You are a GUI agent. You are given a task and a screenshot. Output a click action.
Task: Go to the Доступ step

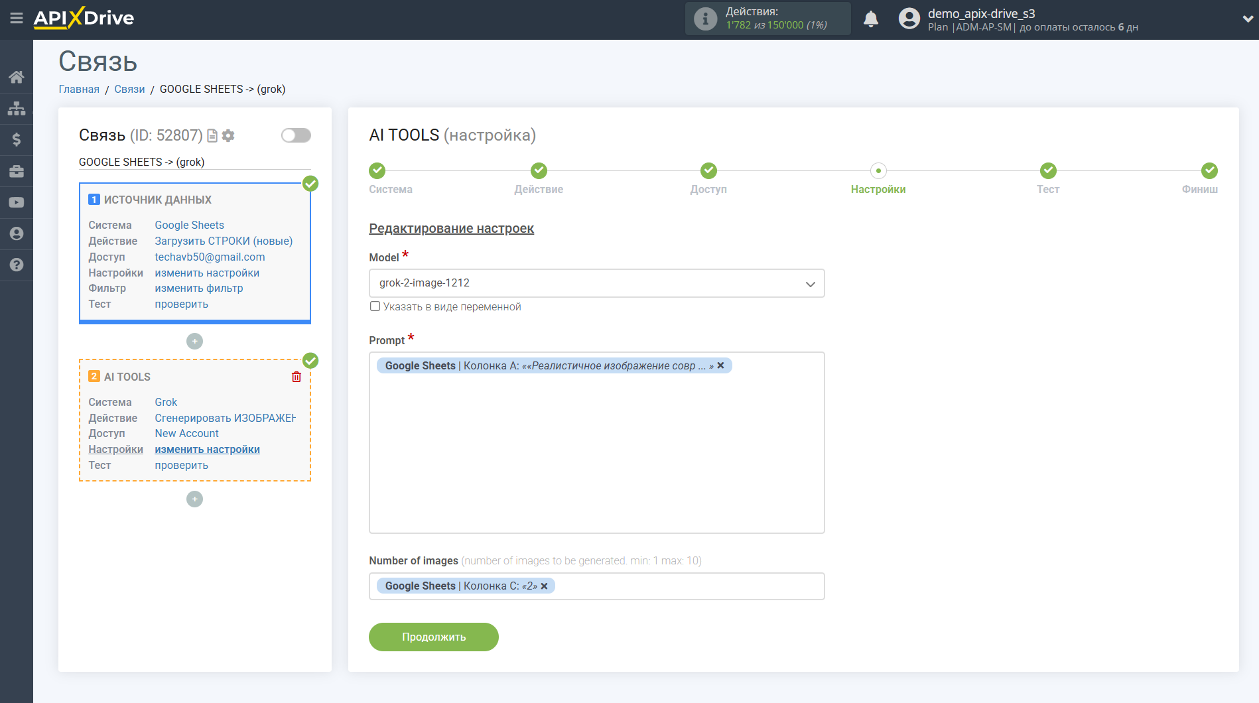coord(708,171)
